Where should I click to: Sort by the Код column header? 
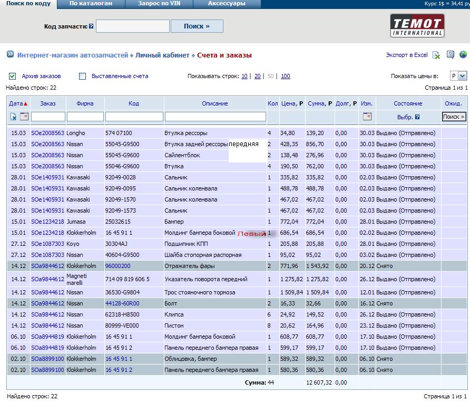pos(134,103)
